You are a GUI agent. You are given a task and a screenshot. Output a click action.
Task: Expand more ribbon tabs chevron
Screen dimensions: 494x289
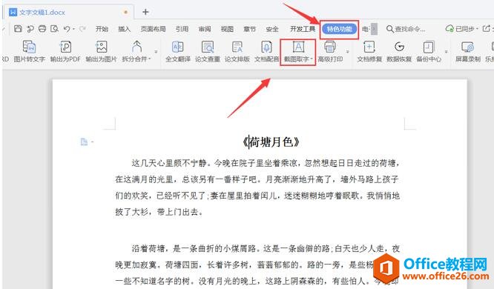coord(374,29)
